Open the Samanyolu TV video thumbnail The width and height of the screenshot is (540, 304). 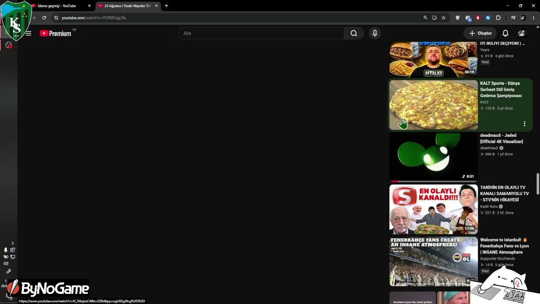tap(434, 209)
